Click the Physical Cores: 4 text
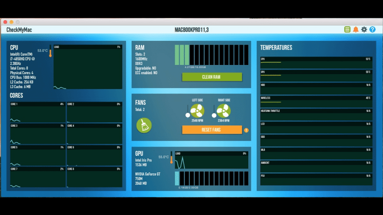 22,73
